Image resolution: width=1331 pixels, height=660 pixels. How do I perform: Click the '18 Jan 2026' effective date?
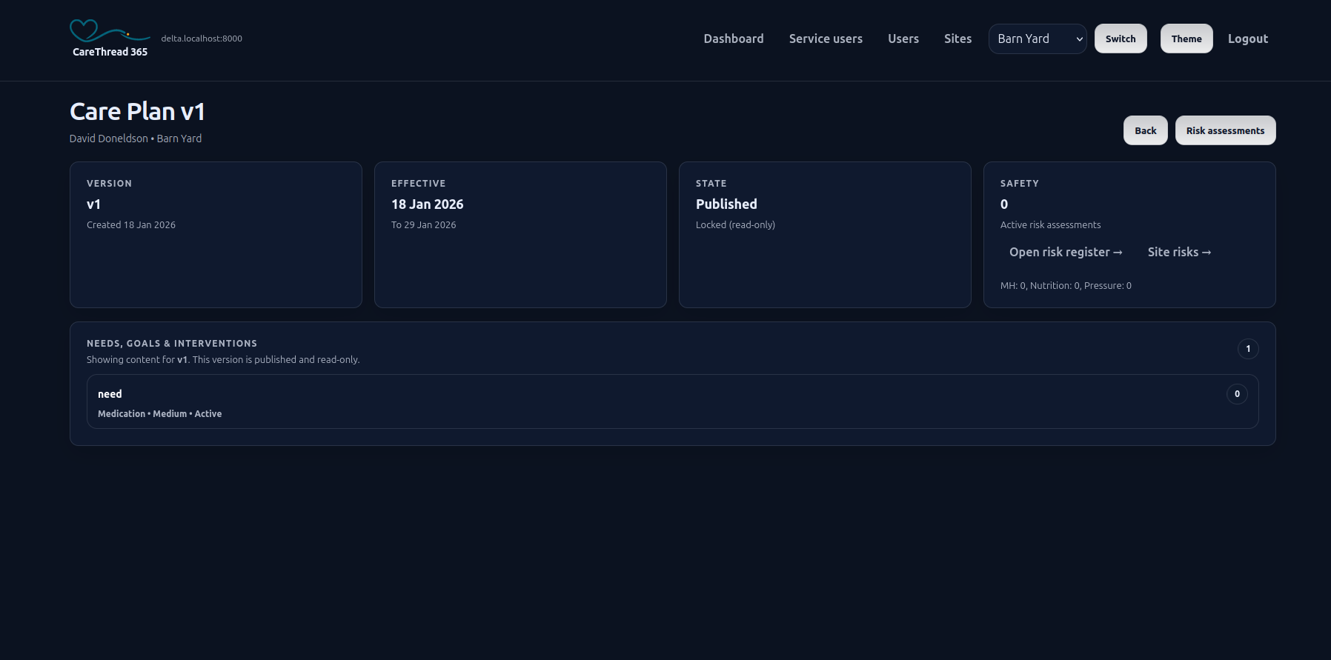tap(427, 204)
